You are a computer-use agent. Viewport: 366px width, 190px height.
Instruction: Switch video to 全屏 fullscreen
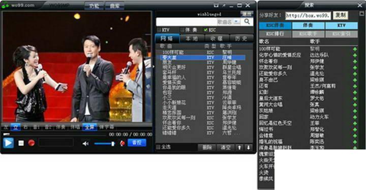[89, 127]
